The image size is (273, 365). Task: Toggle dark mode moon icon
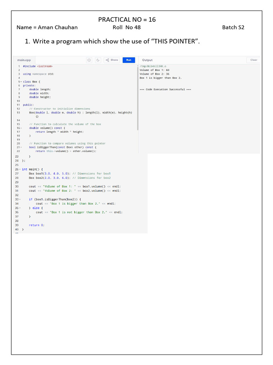click(x=98, y=60)
